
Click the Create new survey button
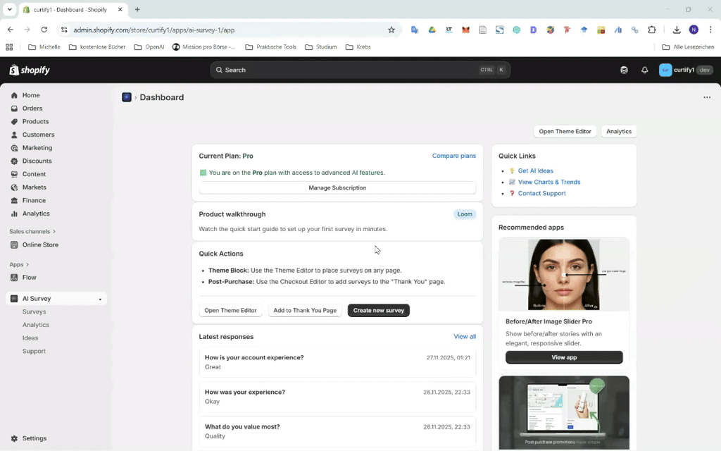click(378, 310)
